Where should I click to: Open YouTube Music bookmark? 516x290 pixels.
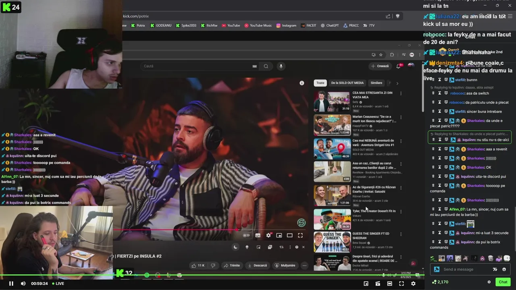click(x=258, y=25)
